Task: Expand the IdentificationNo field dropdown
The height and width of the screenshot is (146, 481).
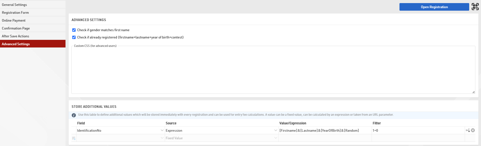Action: tap(162, 131)
